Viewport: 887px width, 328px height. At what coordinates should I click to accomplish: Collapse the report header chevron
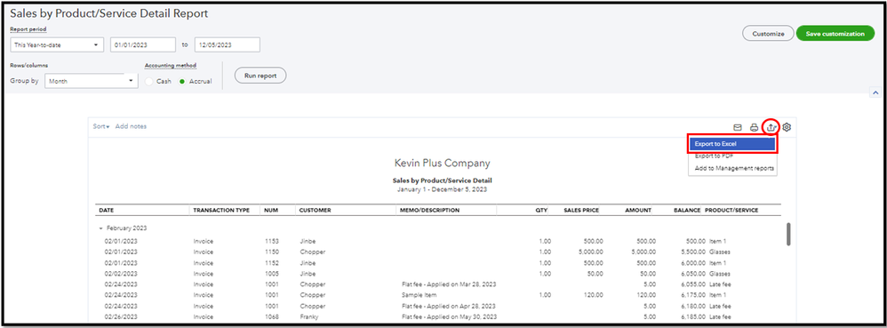pyautogui.click(x=875, y=92)
